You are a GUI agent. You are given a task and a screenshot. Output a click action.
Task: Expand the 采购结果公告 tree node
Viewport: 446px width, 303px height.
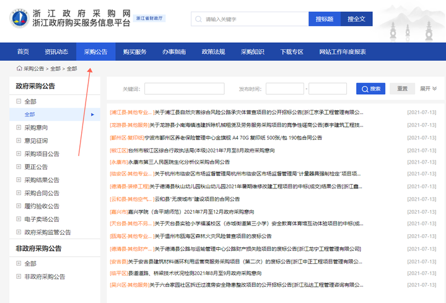[x=19, y=180]
